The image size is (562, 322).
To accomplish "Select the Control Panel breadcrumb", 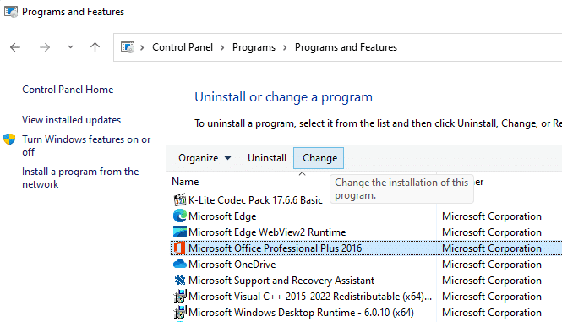I will (183, 47).
